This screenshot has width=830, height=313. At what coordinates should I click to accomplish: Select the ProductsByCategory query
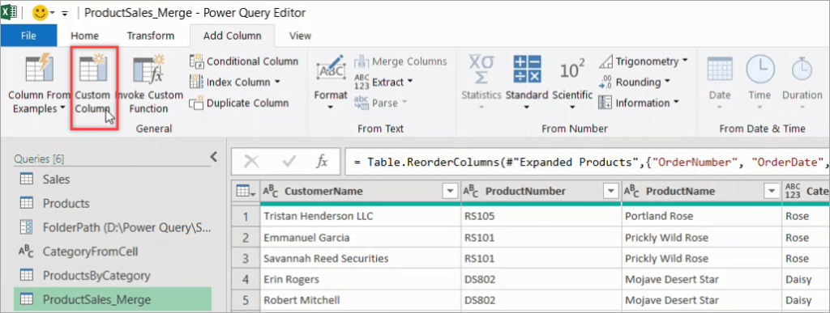point(112,276)
